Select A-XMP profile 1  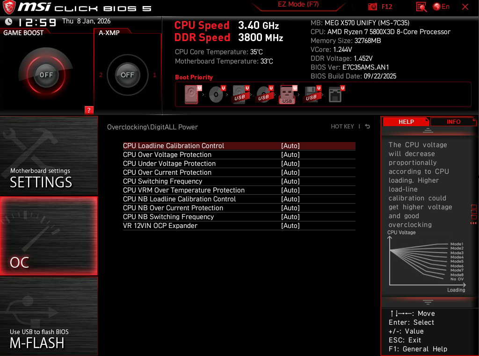[154, 75]
